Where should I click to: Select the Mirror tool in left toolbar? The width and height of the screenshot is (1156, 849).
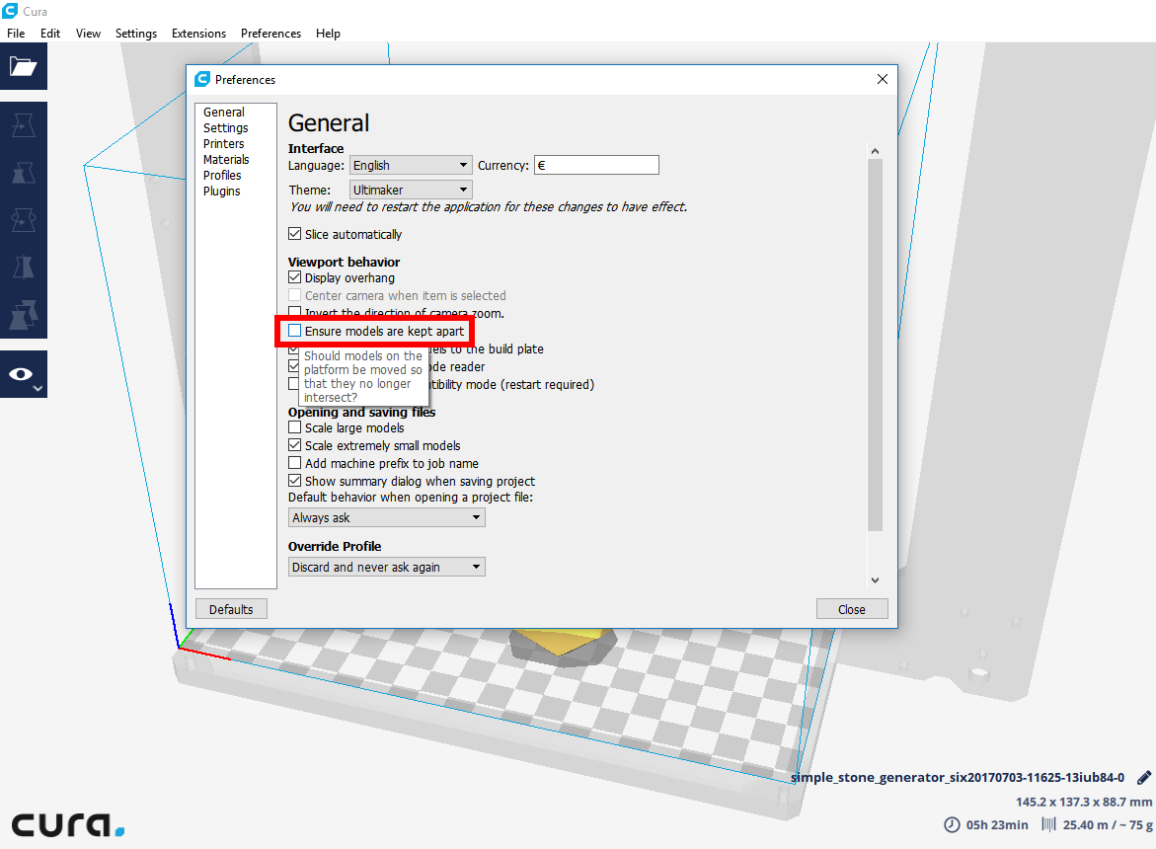24,267
